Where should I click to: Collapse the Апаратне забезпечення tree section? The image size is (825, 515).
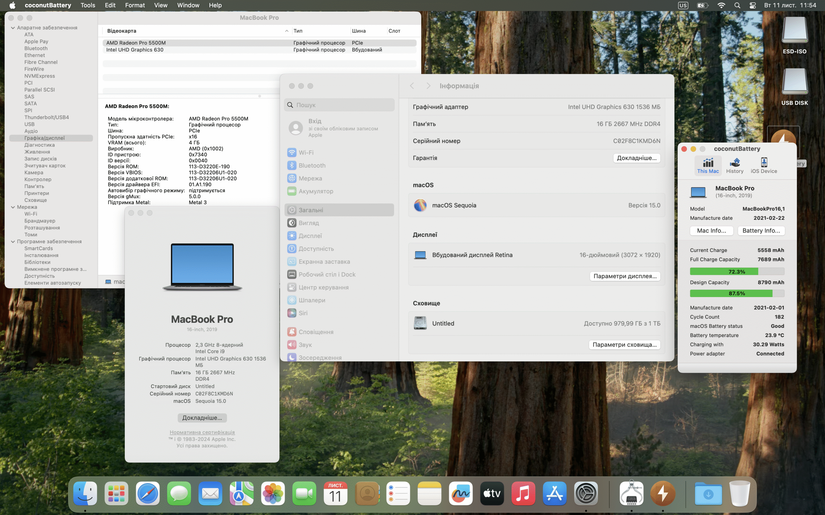(x=13, y=28)
